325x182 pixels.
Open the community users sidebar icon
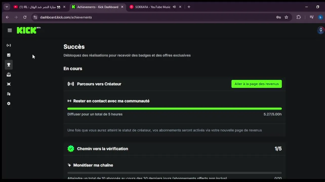(9, 94)
